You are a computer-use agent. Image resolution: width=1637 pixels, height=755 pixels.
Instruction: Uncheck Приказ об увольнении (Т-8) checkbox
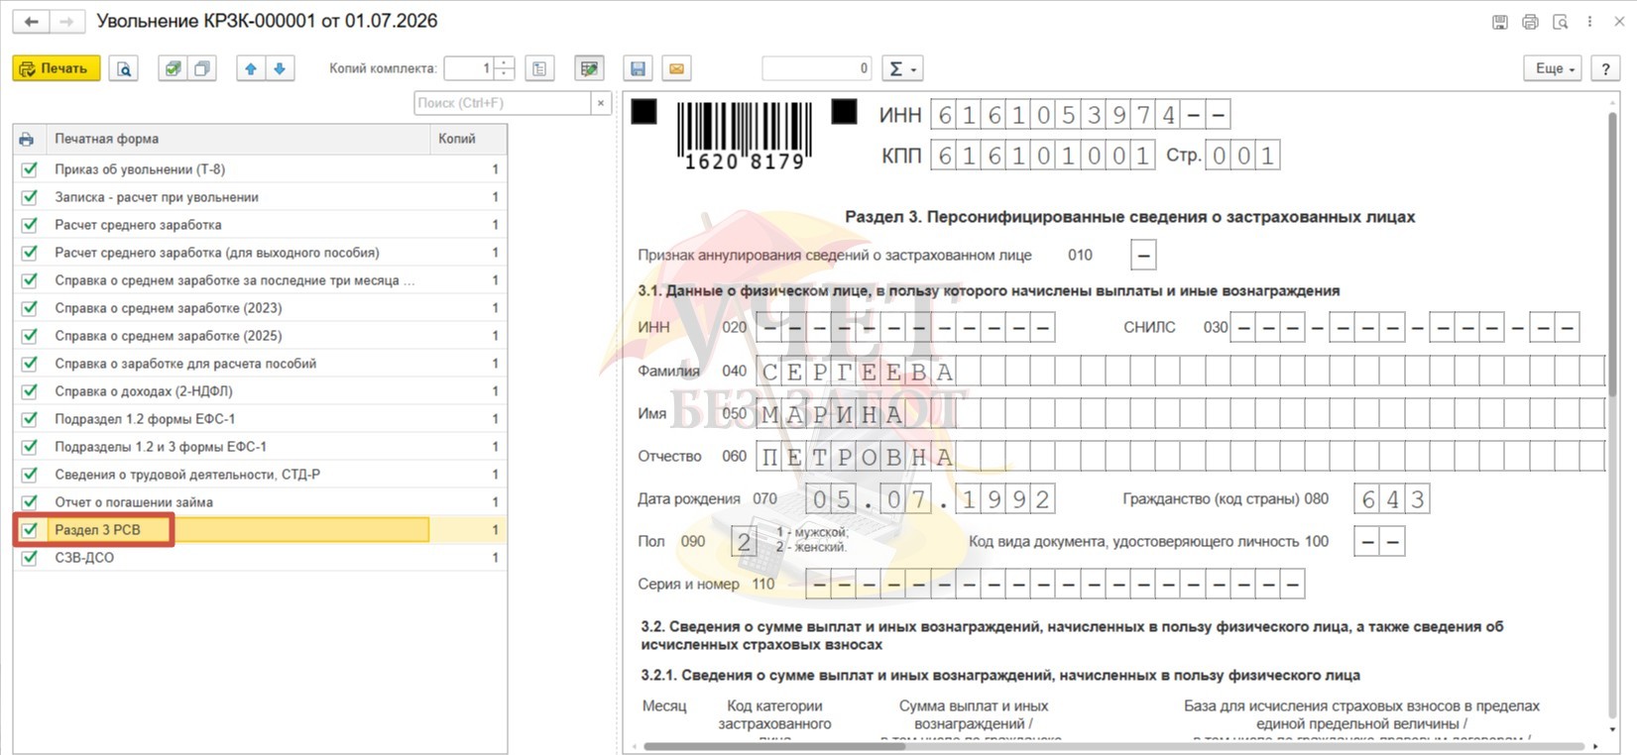[30, 169]
